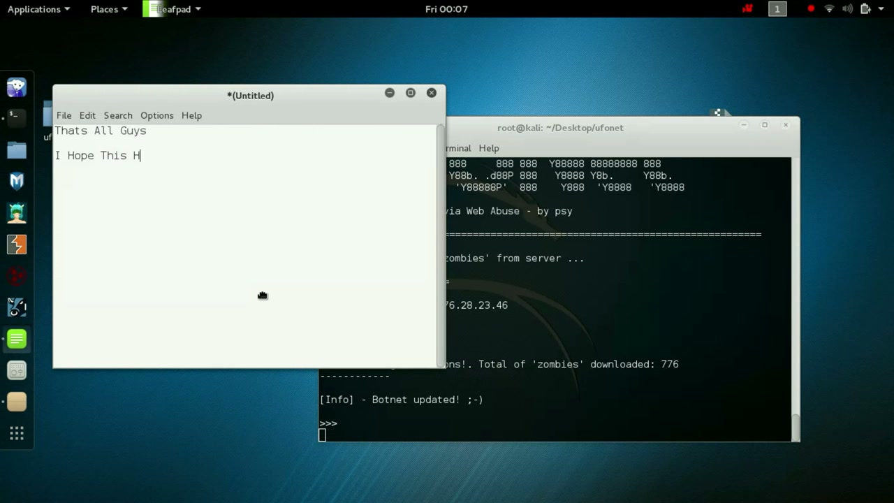Screen dimensions: 894x503
Task: Launch Metasploit from the dock
Action: [x=17, y=182]
